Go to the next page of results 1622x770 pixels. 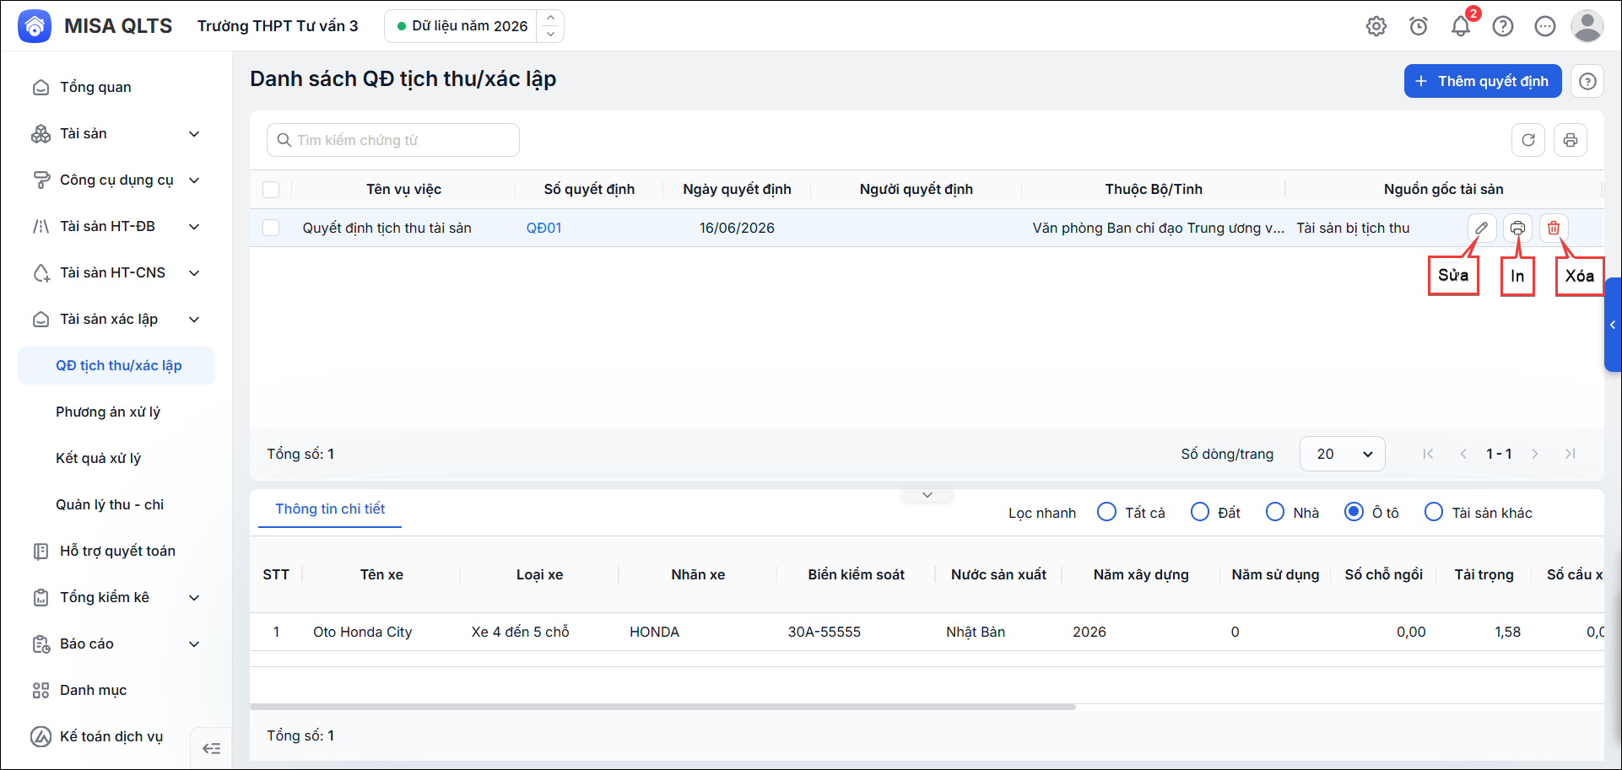click(x=1535, y=454)
